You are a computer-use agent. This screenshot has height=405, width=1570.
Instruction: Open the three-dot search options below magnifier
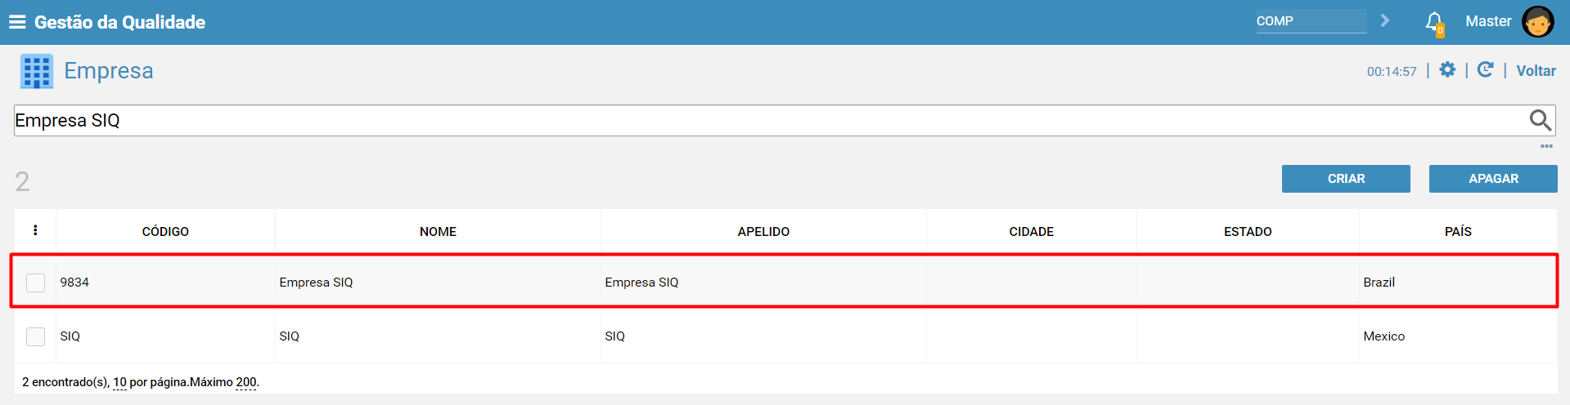coord(1546,146)
